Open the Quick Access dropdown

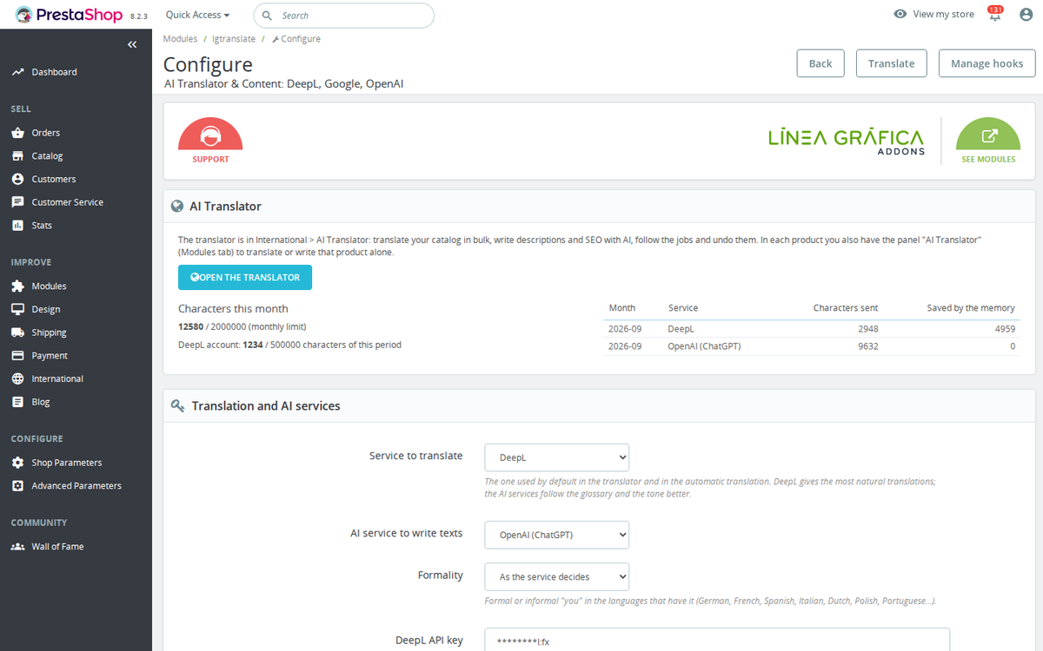point(197,15)
